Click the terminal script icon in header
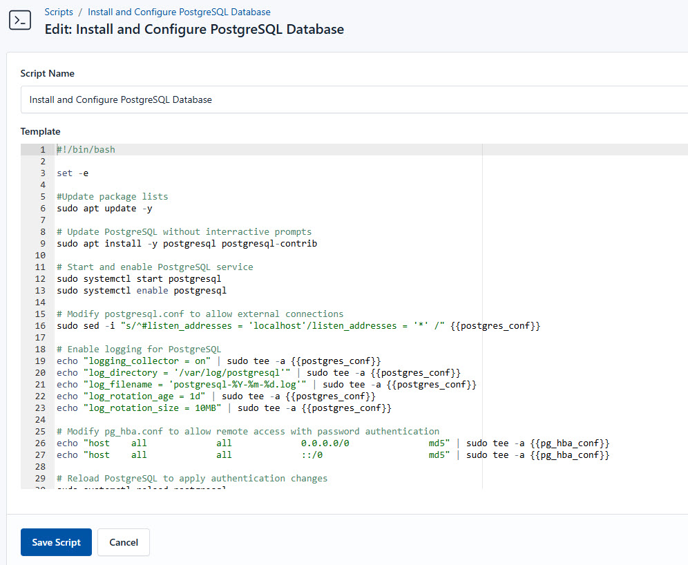Screen dimensions: 688x565 (19, 21)
